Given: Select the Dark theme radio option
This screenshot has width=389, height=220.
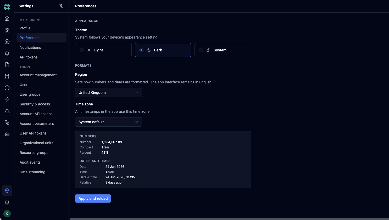Looking at the screenshot, I should pyautogui.click(x=163, y=50).
